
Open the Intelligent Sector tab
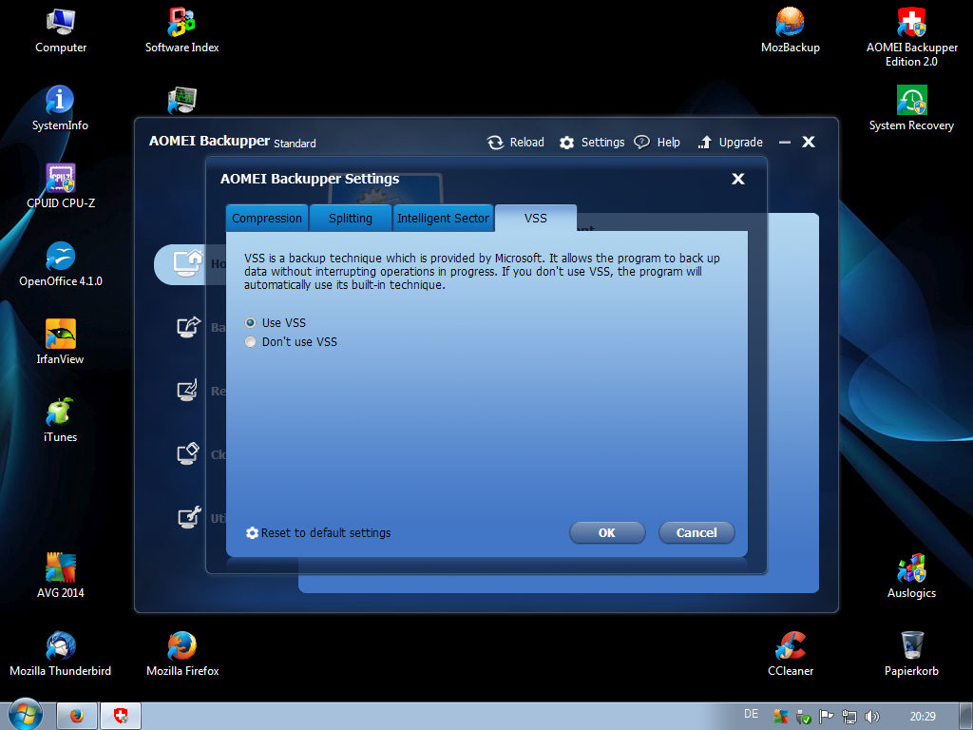tap(443, 219)
